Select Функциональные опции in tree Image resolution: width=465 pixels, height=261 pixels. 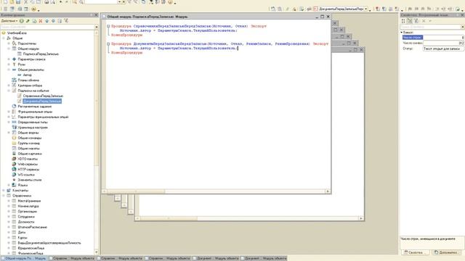35,112
